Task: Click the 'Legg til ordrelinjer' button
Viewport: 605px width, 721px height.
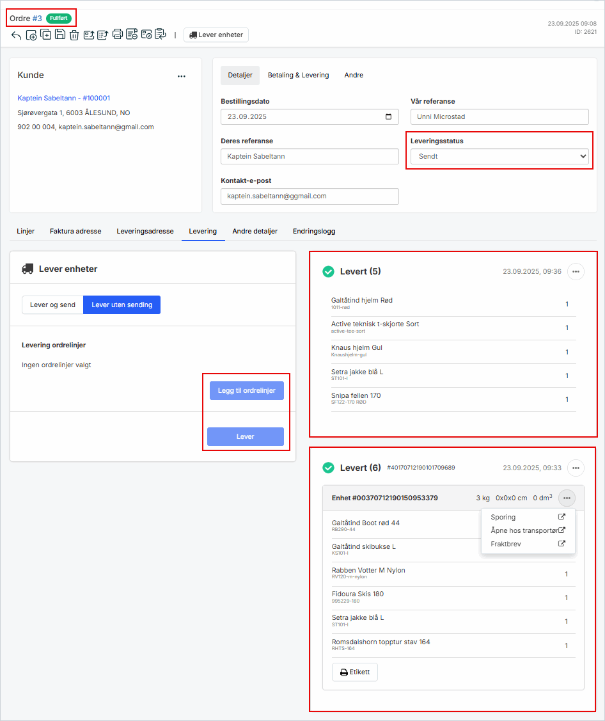Action: point(246,390)
